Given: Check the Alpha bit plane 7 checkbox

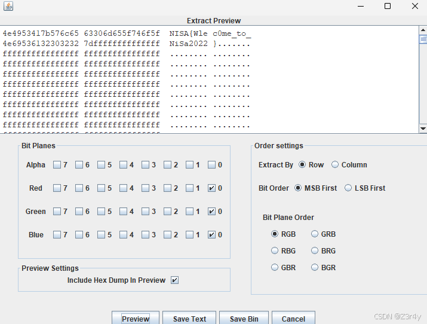Looking at the screenshot, I should (x=57, y=164).
